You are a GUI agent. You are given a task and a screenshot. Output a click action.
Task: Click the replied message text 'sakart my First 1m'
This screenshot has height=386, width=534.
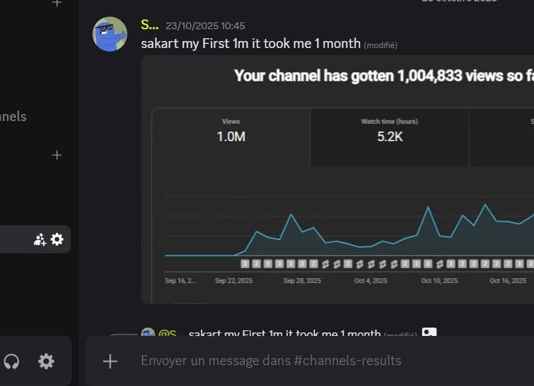point(284,335)
